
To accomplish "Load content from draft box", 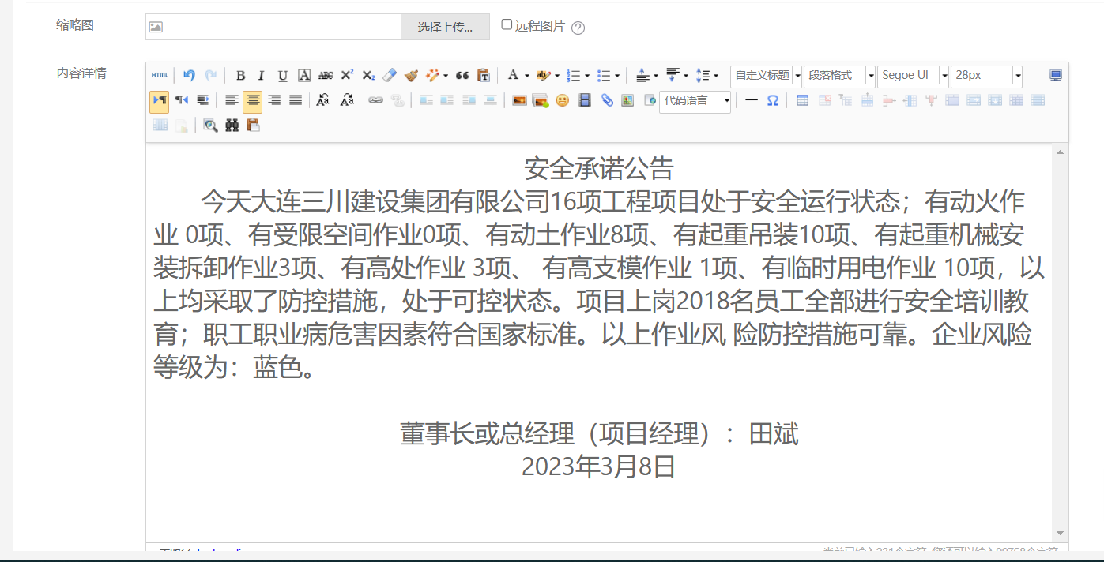I will tap(253, 125).
